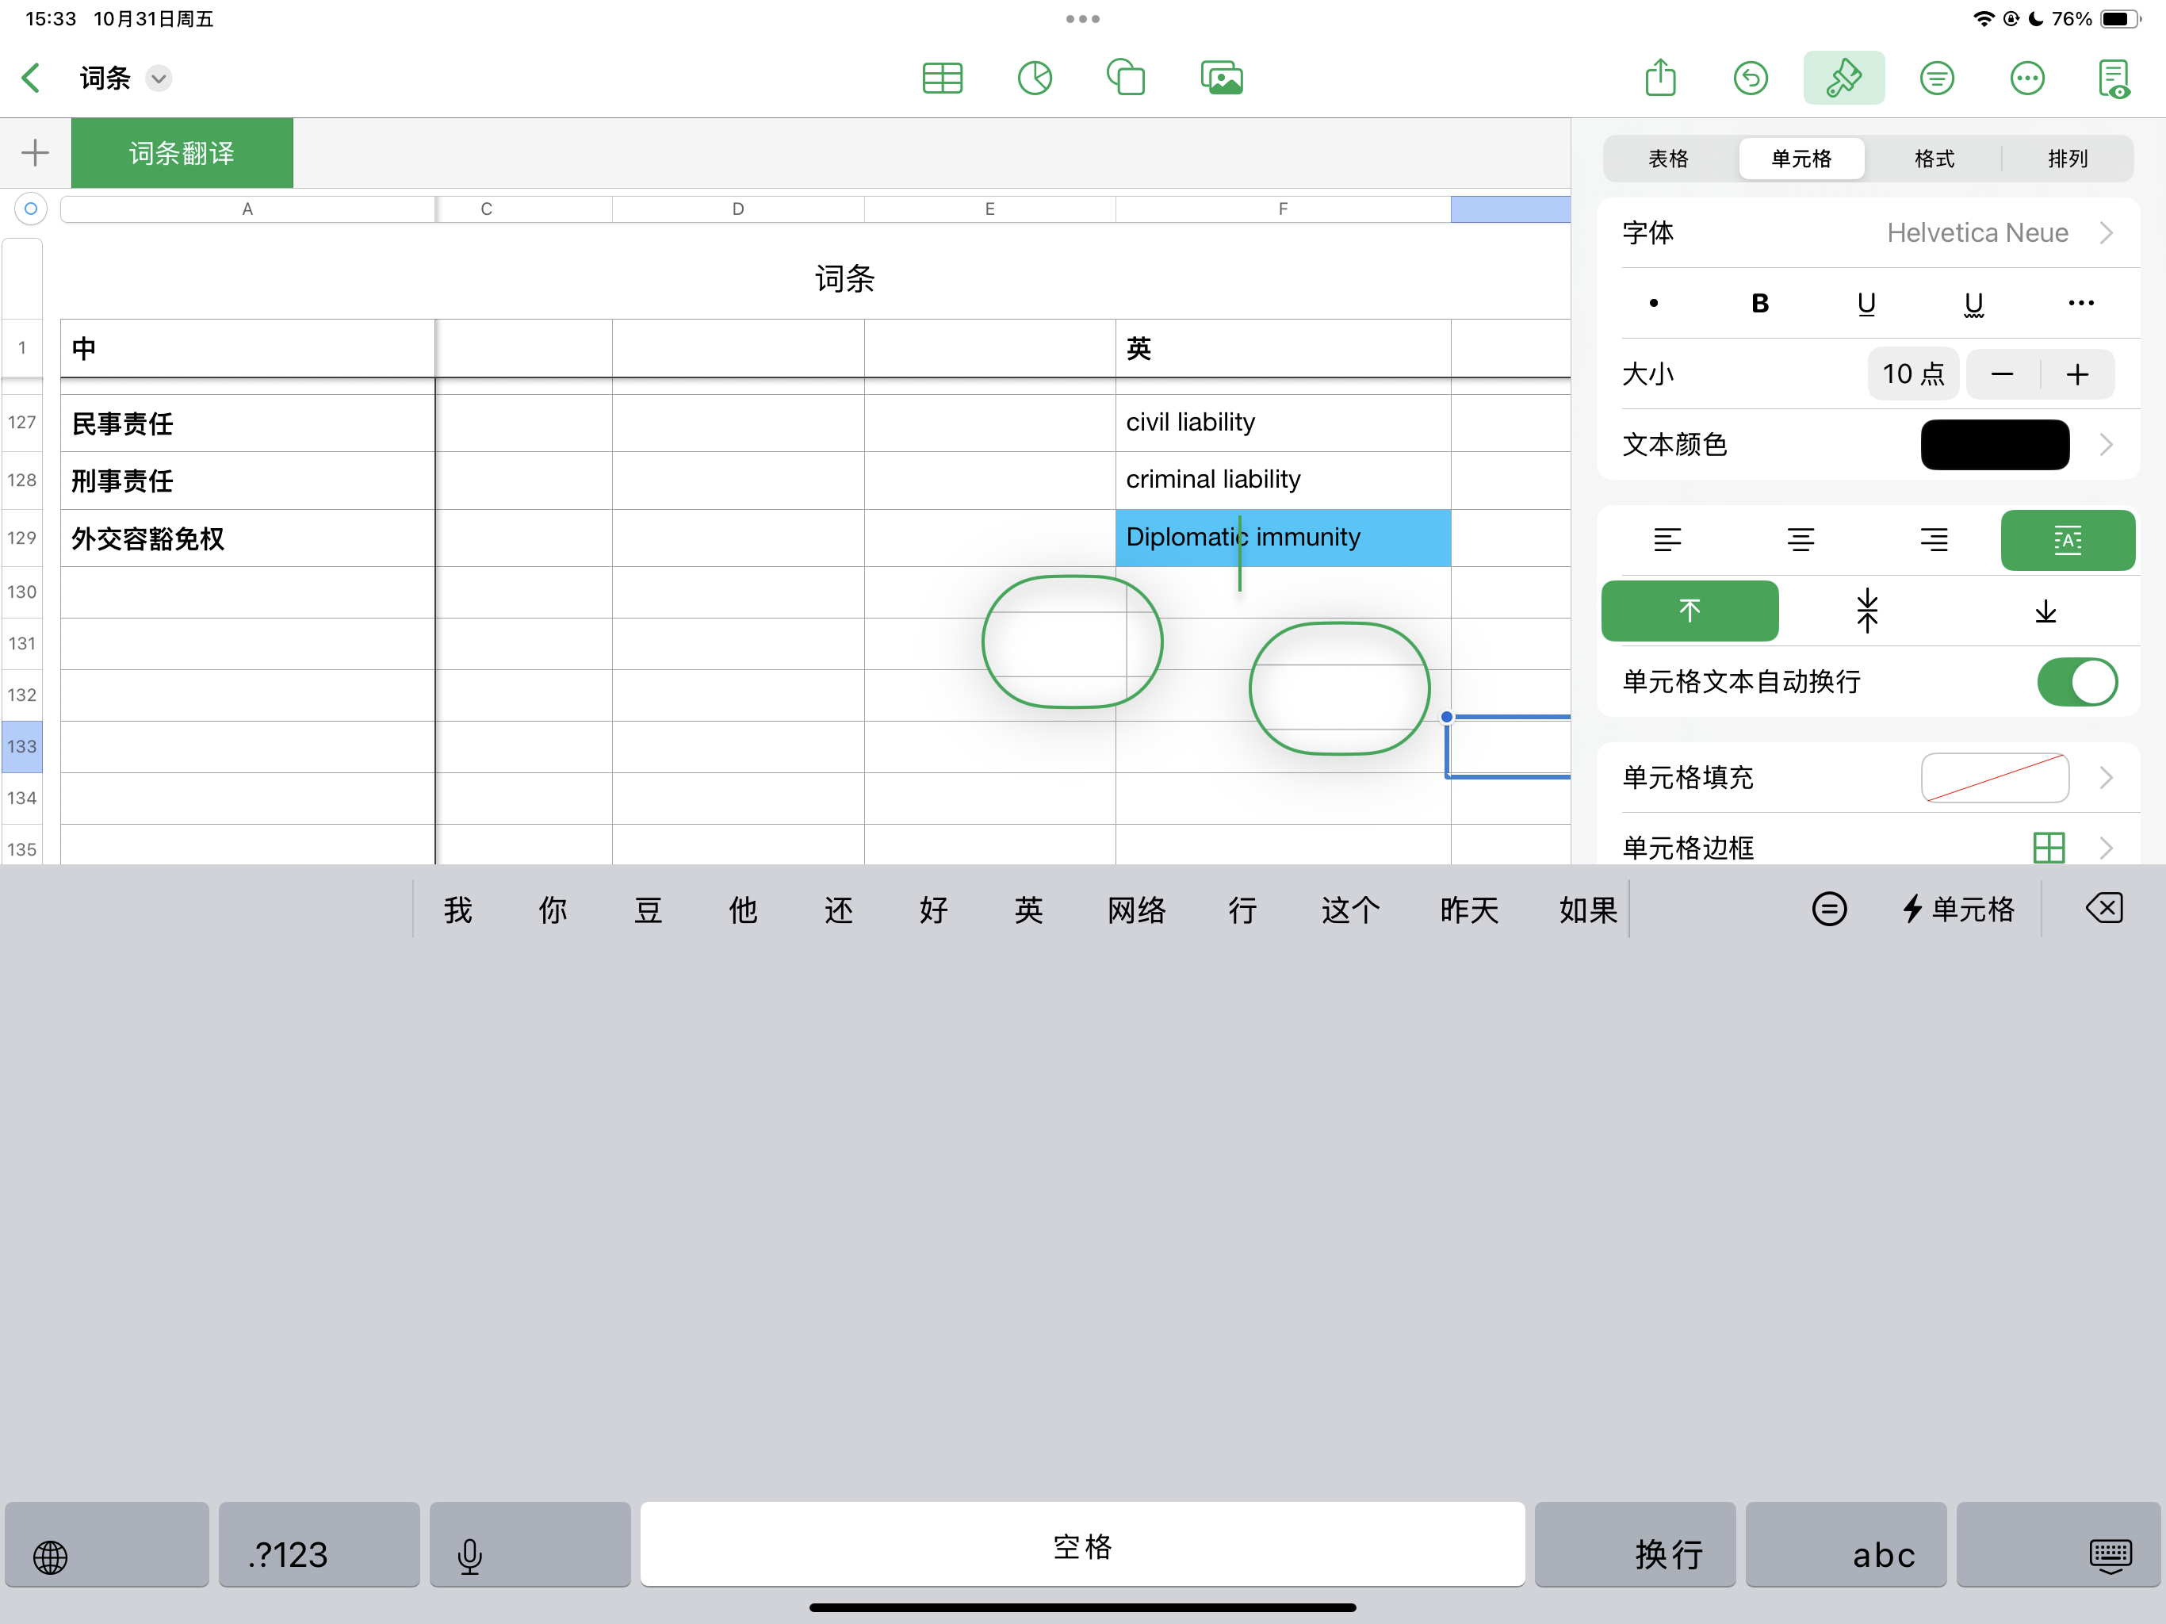Switch to the 格式 tab

(1934, 159)
